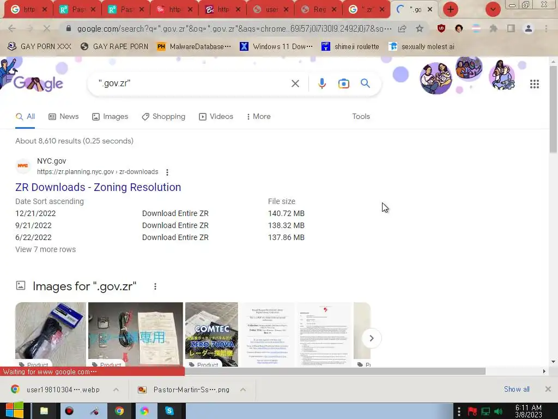The height and width of the screenshot is (419, 558).
Task: Open the downloaded user19810304 webp file
Action: 56,390
